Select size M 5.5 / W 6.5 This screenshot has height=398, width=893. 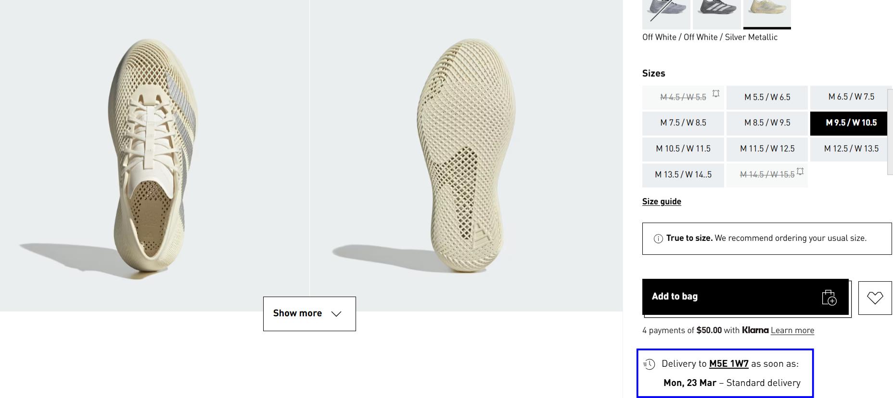[x=767, y=97]
